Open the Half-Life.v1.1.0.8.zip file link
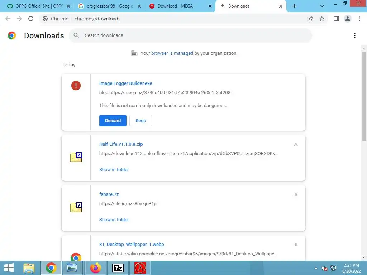This screenshot has height=275, width=367. (x=121, y=144)
